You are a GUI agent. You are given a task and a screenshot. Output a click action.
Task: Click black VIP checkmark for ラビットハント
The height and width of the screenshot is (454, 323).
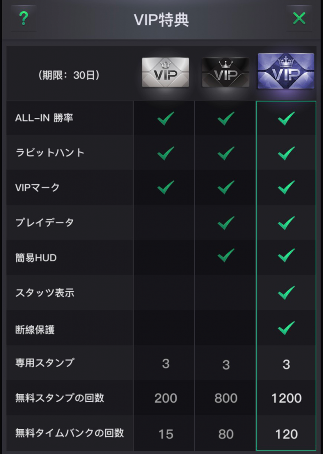tap(226, 153)
